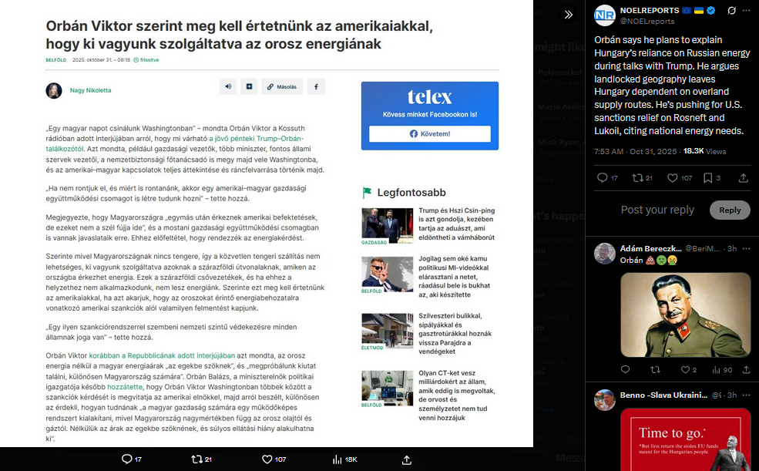This screenshot has width=759, height=471.
Task: View 18K analytics in bottom bar
Action: coord(344,459)
